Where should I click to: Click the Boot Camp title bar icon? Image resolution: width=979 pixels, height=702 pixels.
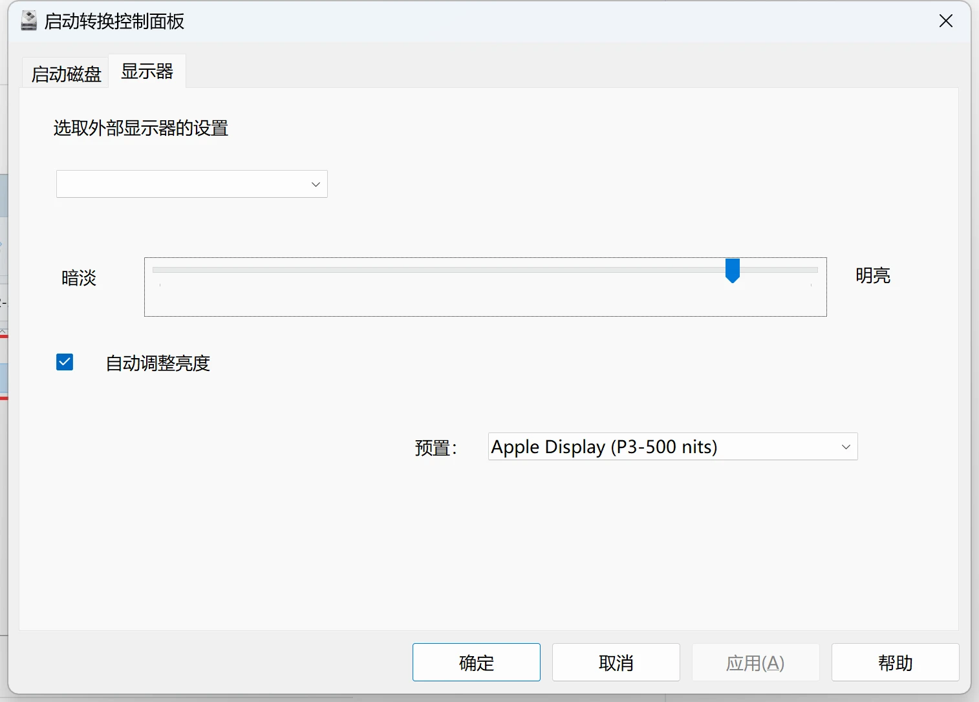[29, 21]
